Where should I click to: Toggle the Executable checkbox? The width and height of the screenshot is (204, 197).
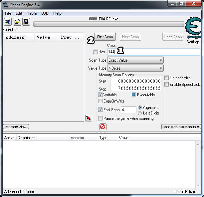pyautogui.click(x=134, y=95)
